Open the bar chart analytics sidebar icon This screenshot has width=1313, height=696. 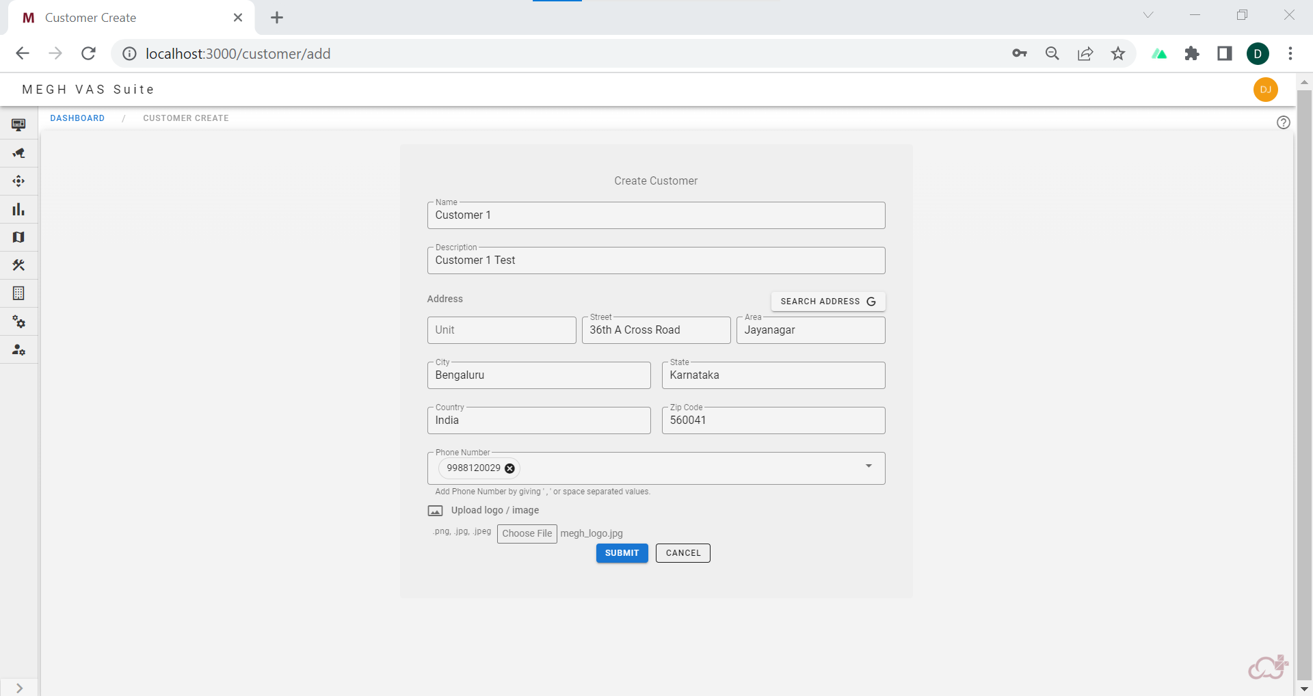[18, 209]
